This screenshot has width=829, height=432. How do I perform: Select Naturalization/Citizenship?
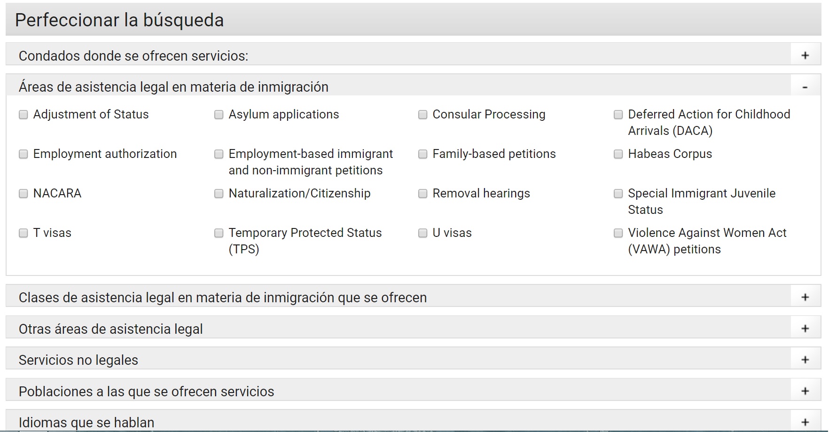pyautogui.click(x=218, y=193)
